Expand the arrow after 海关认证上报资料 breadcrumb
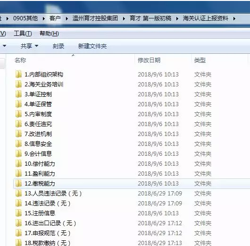 (x=234, y=19)
